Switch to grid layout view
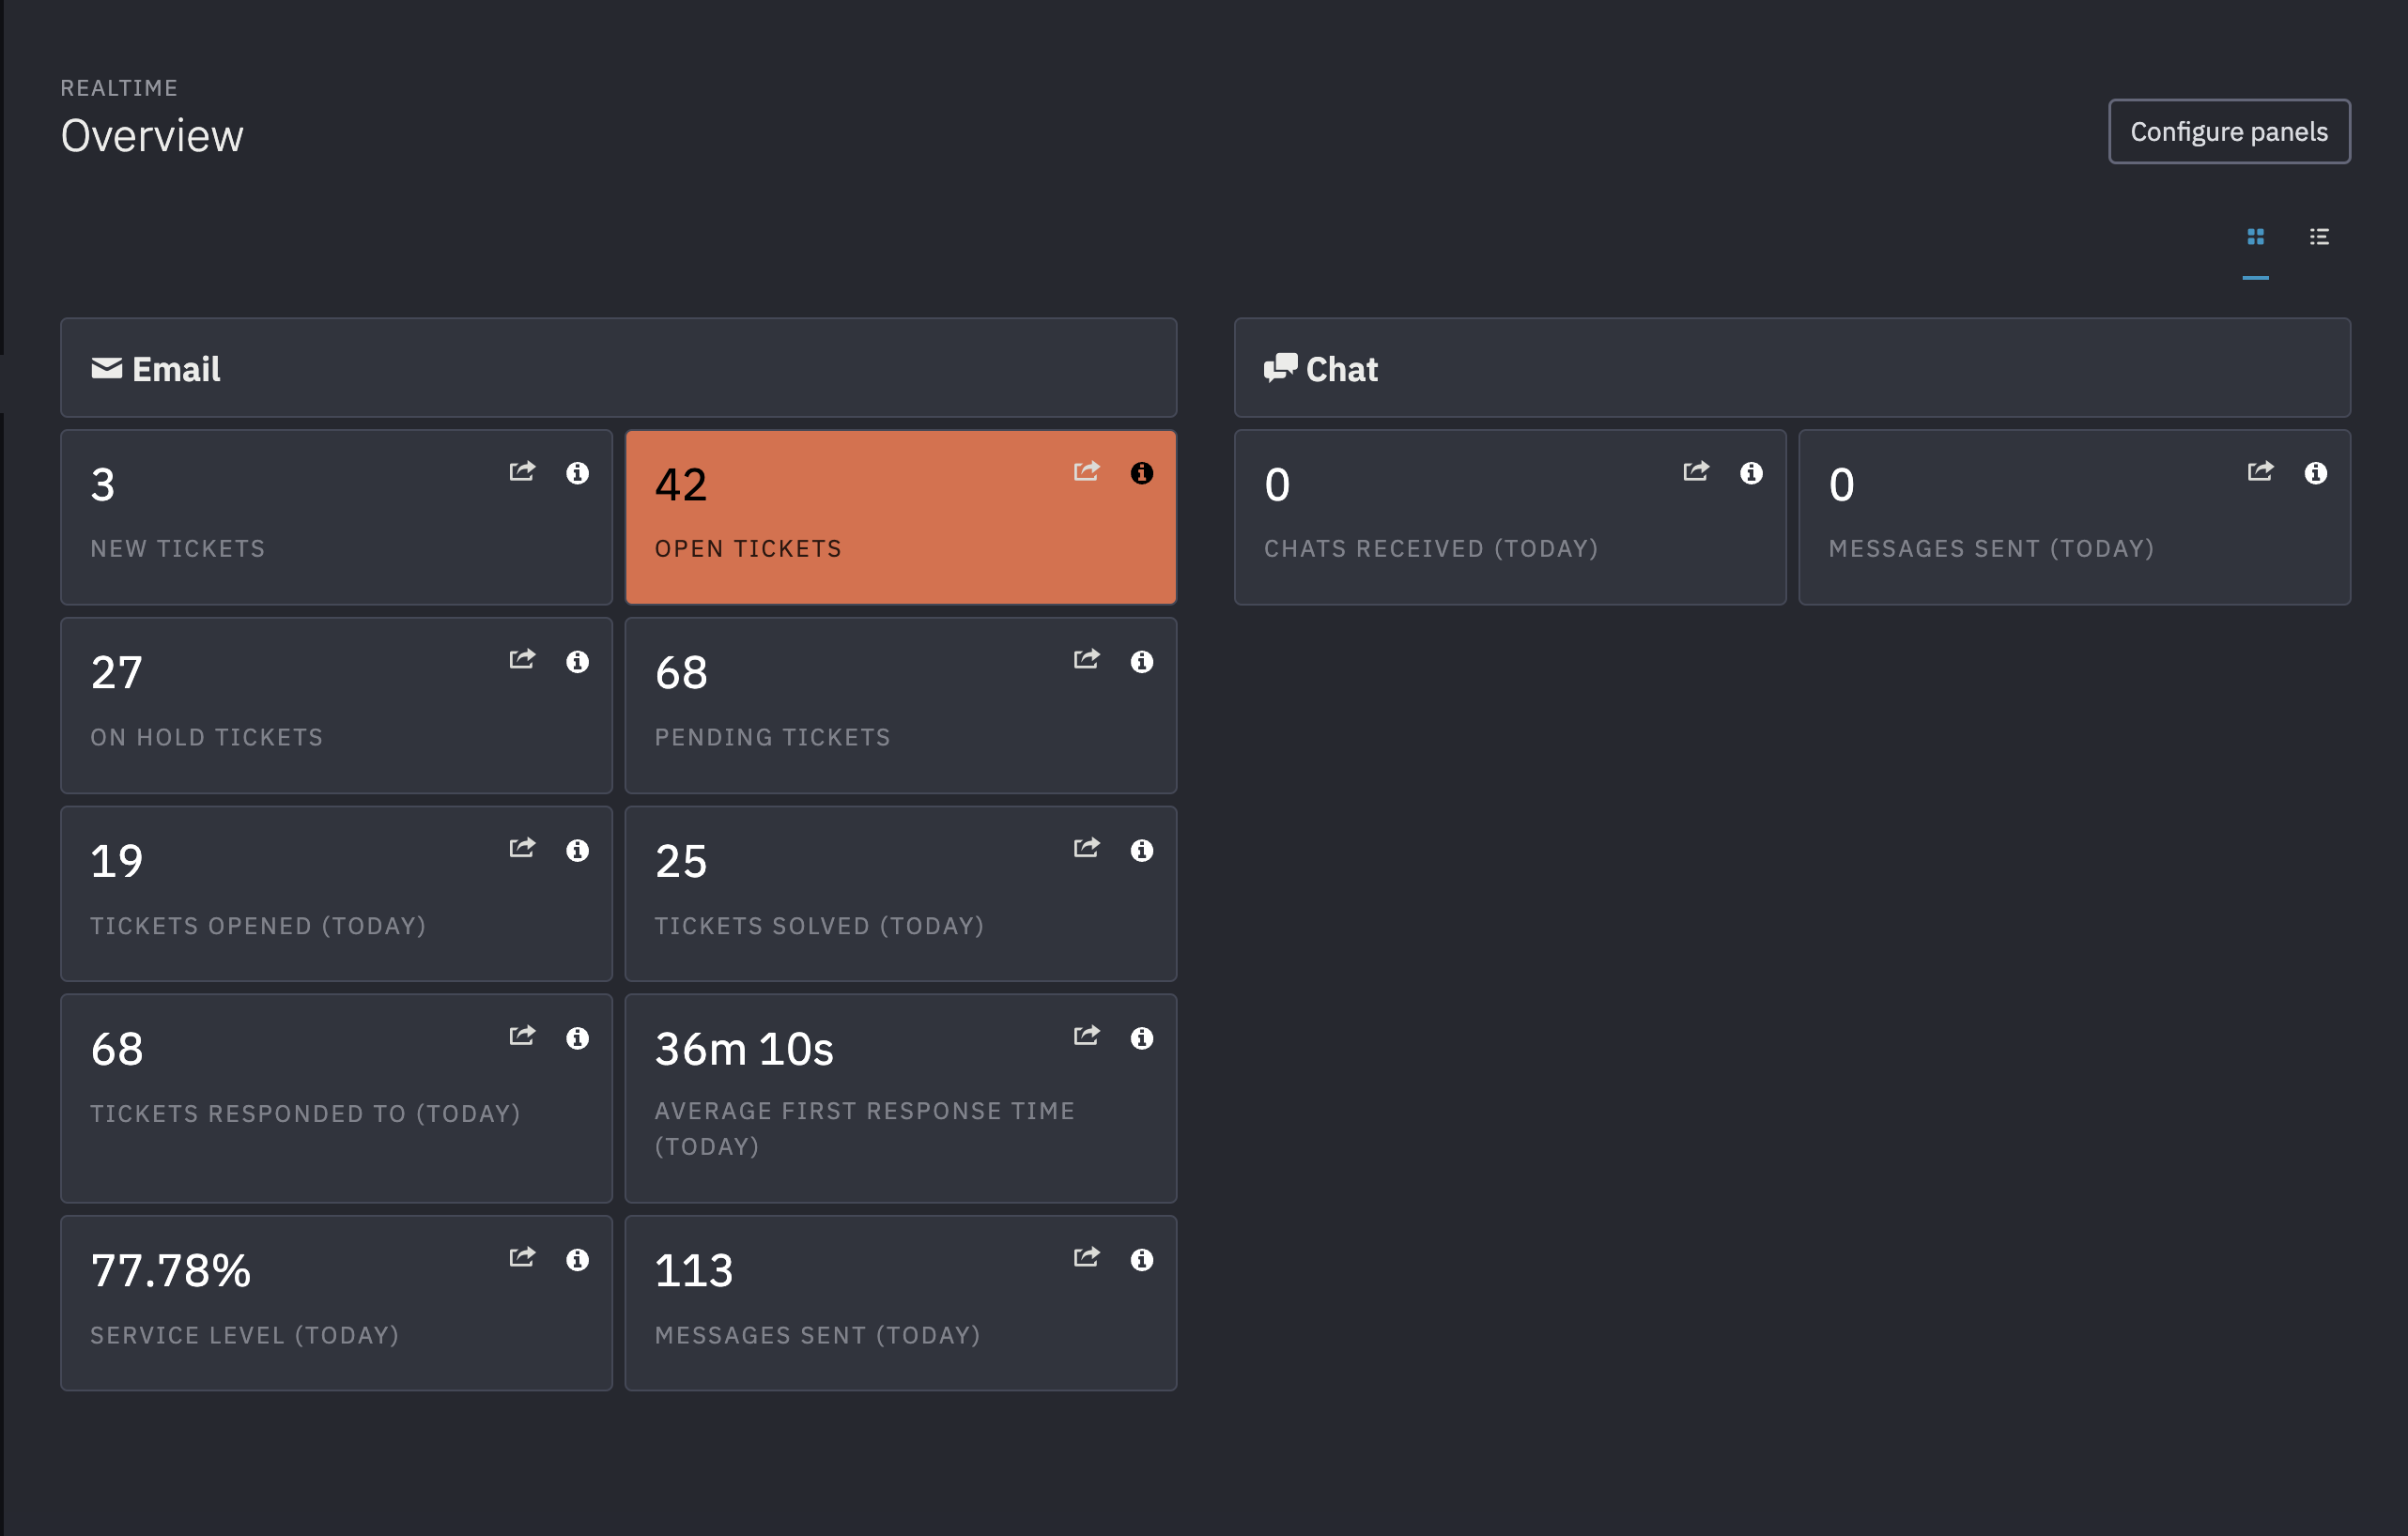Screen dimensions: 2408x1536 (2256, 237)
